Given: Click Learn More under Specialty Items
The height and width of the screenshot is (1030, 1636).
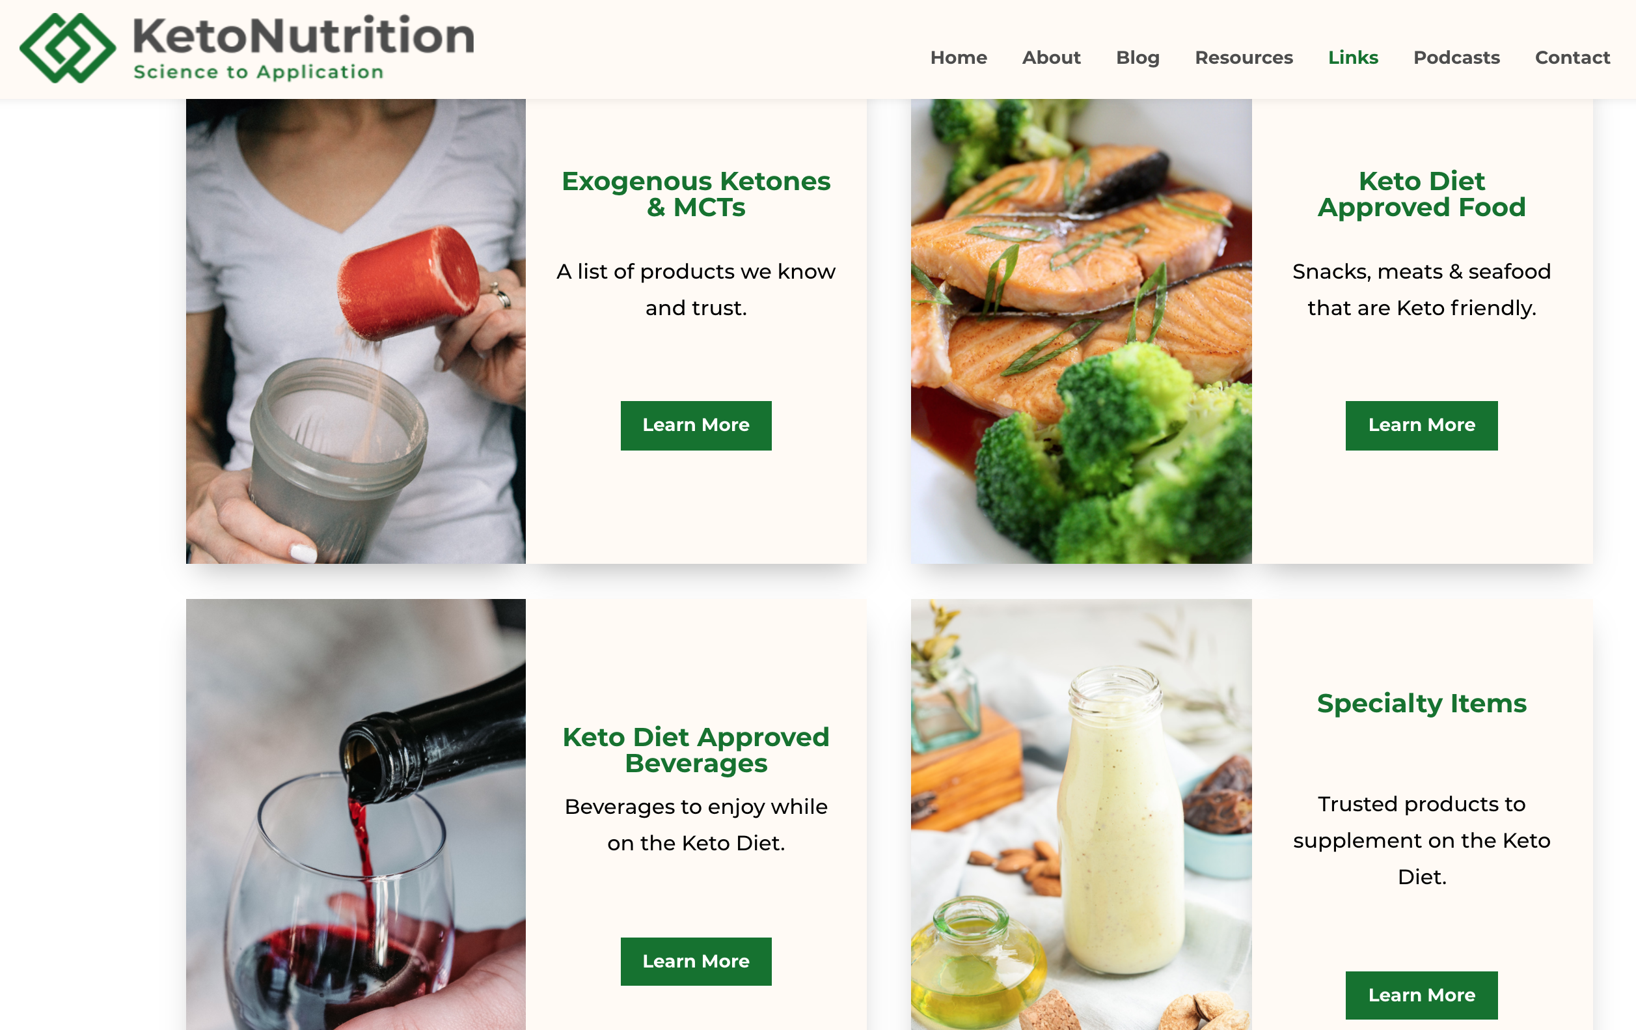Looking at the screenshot, I should [1421, 995].
